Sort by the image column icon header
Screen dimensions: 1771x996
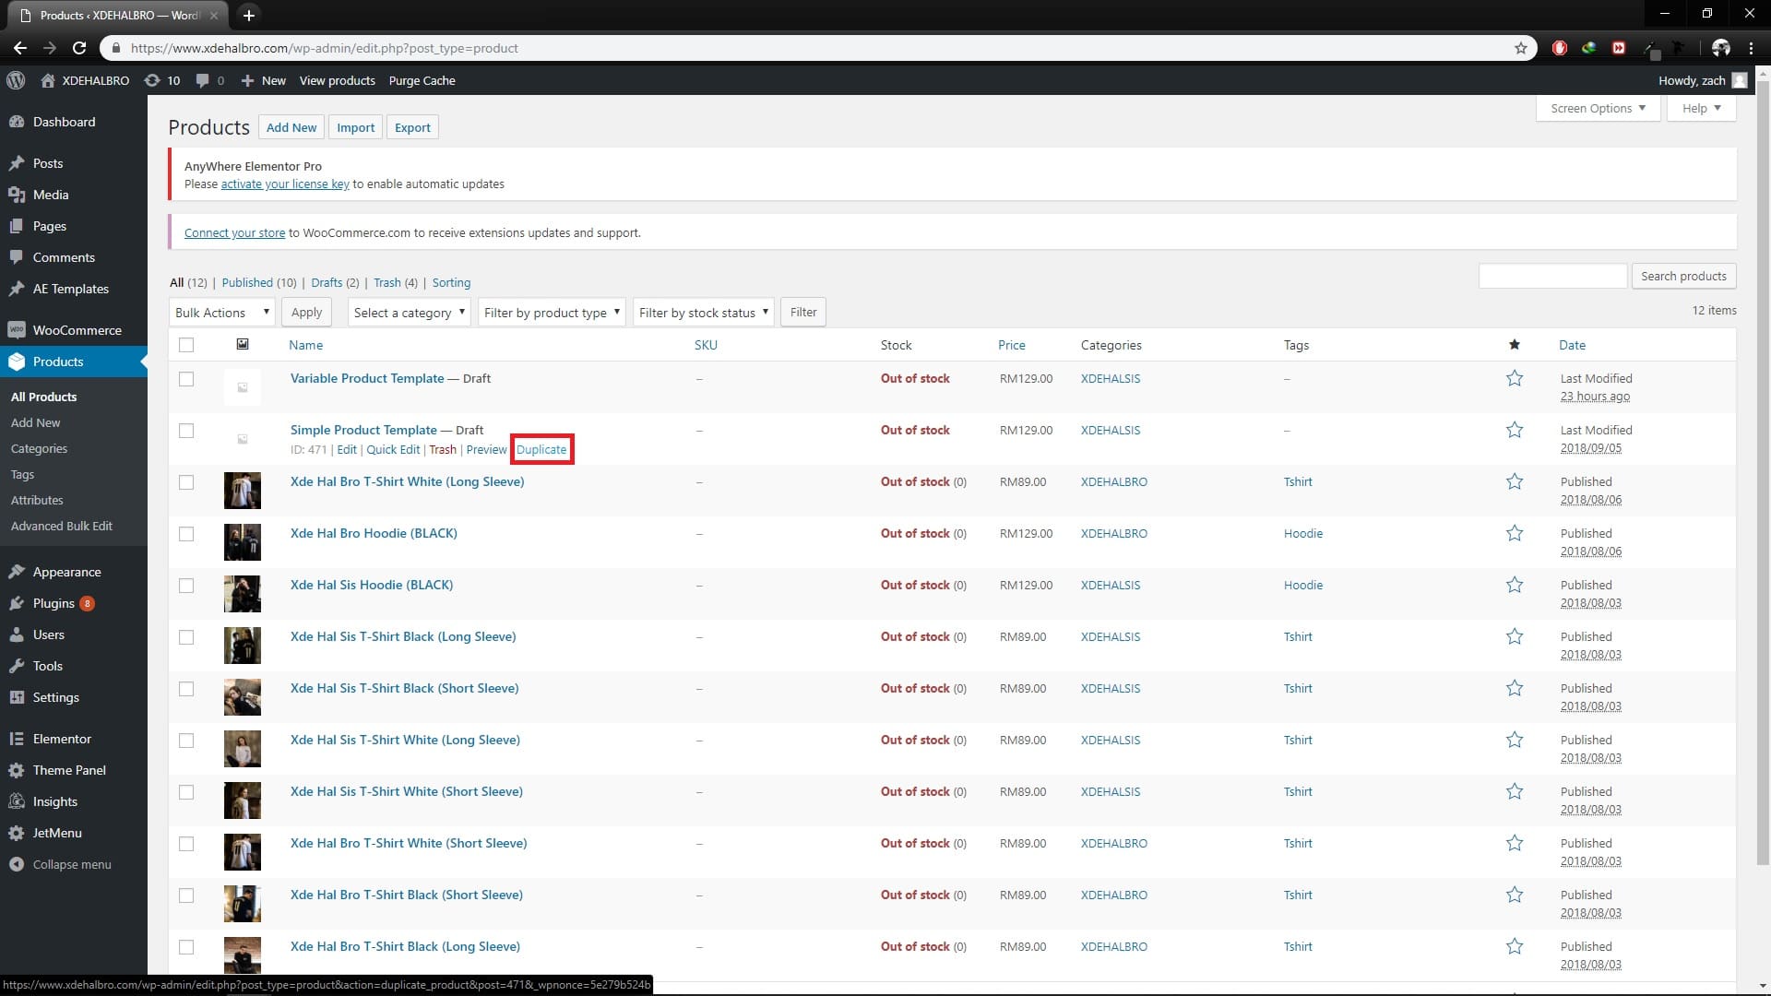point(243,344)
